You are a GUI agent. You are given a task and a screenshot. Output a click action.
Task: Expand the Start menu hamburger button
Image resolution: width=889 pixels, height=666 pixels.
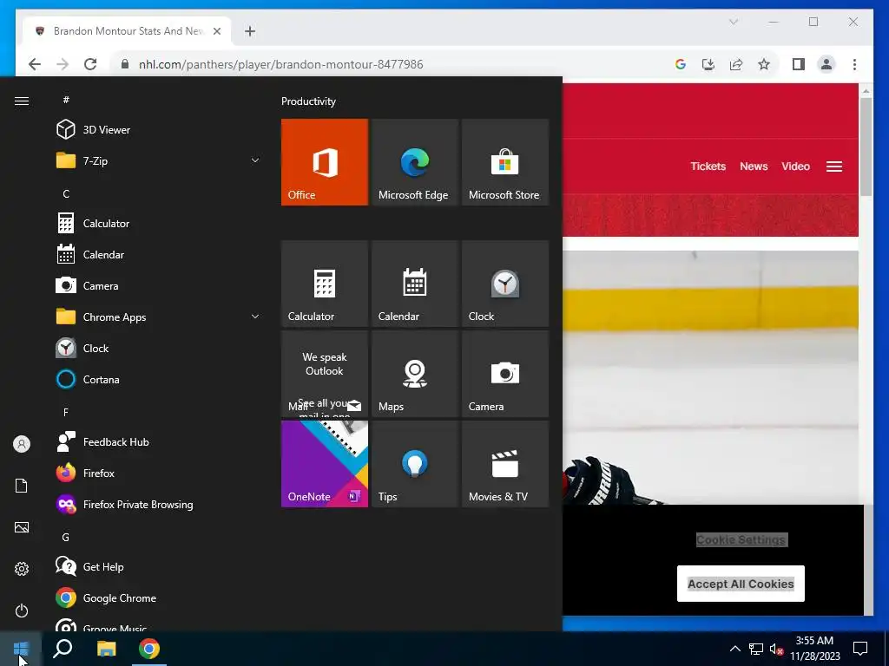click(22, 101)
